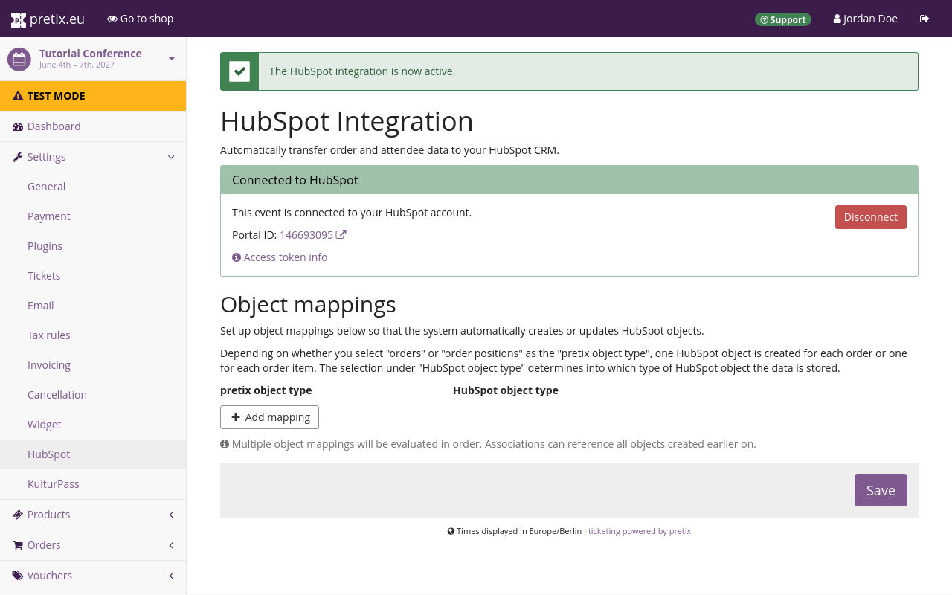Click the pretix.eu logo icon
The width and height of the screenshot is (952, 595).
(x=18, y=19)
